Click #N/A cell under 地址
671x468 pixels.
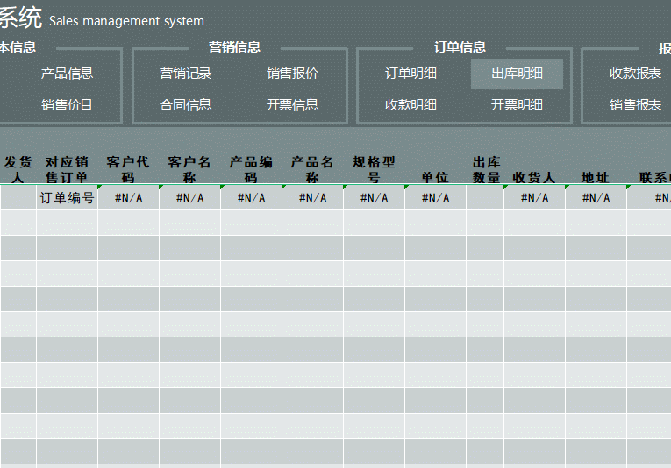tap(596, 197)
